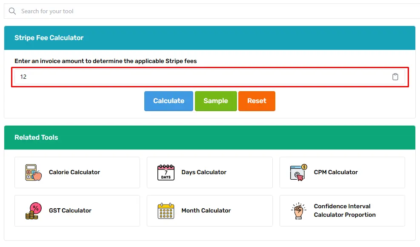420x247 pixels.
Task: Click the 'Related Tools' heading
Action: point(36,137)
